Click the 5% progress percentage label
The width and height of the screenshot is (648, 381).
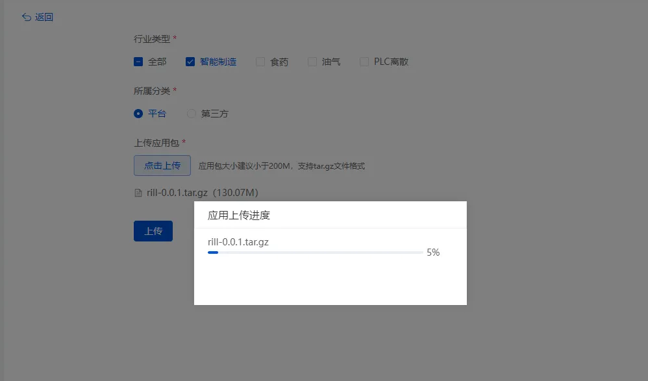(x=434, y=252)
